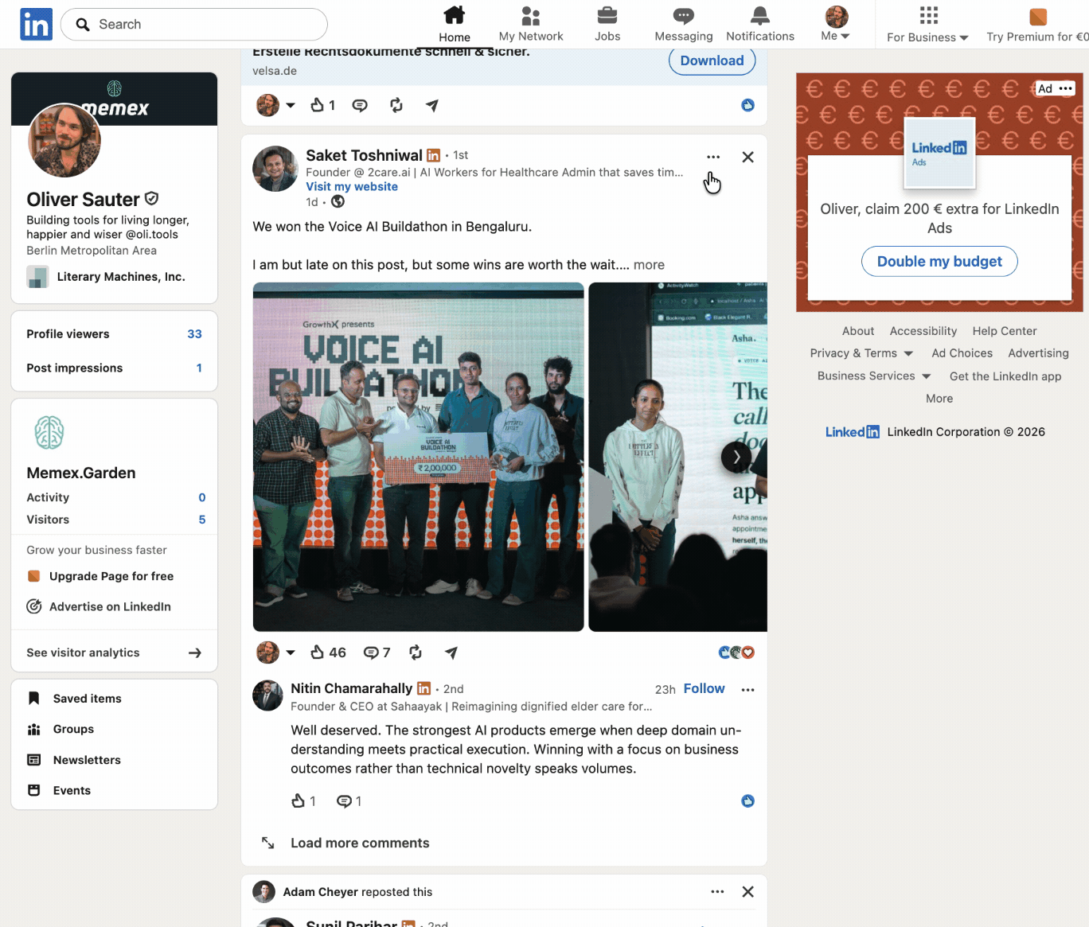This screenshot has width=1089, height=927.
Task: Open Groups icon in sidebar
Action: point(34,729)
